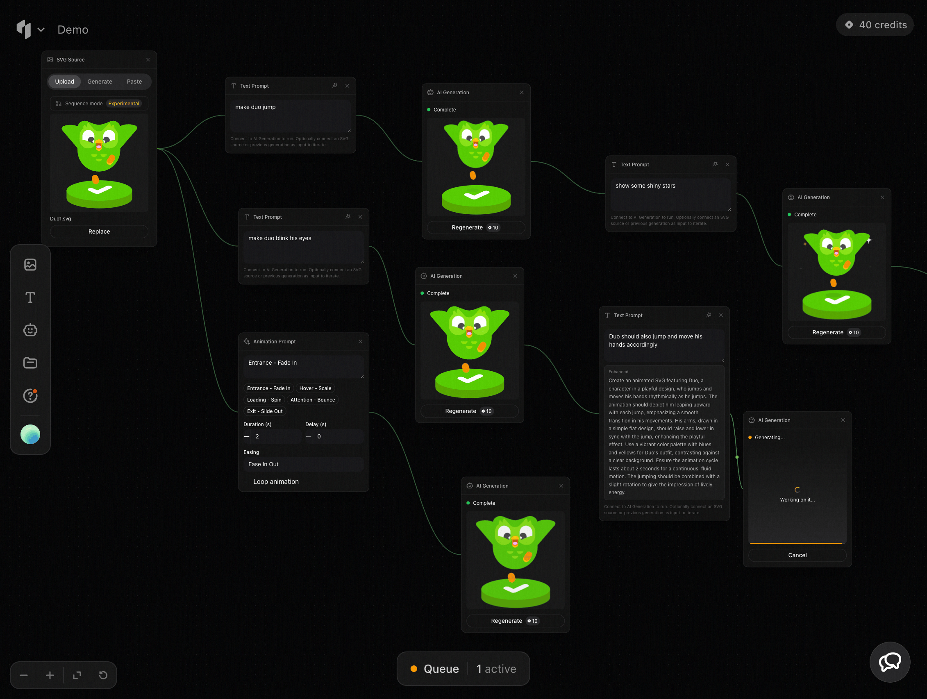This screenshot has height=699, width=927.
Task: Click the Text Prompt tool in the sidebar
Action: [x=30, y=297]
